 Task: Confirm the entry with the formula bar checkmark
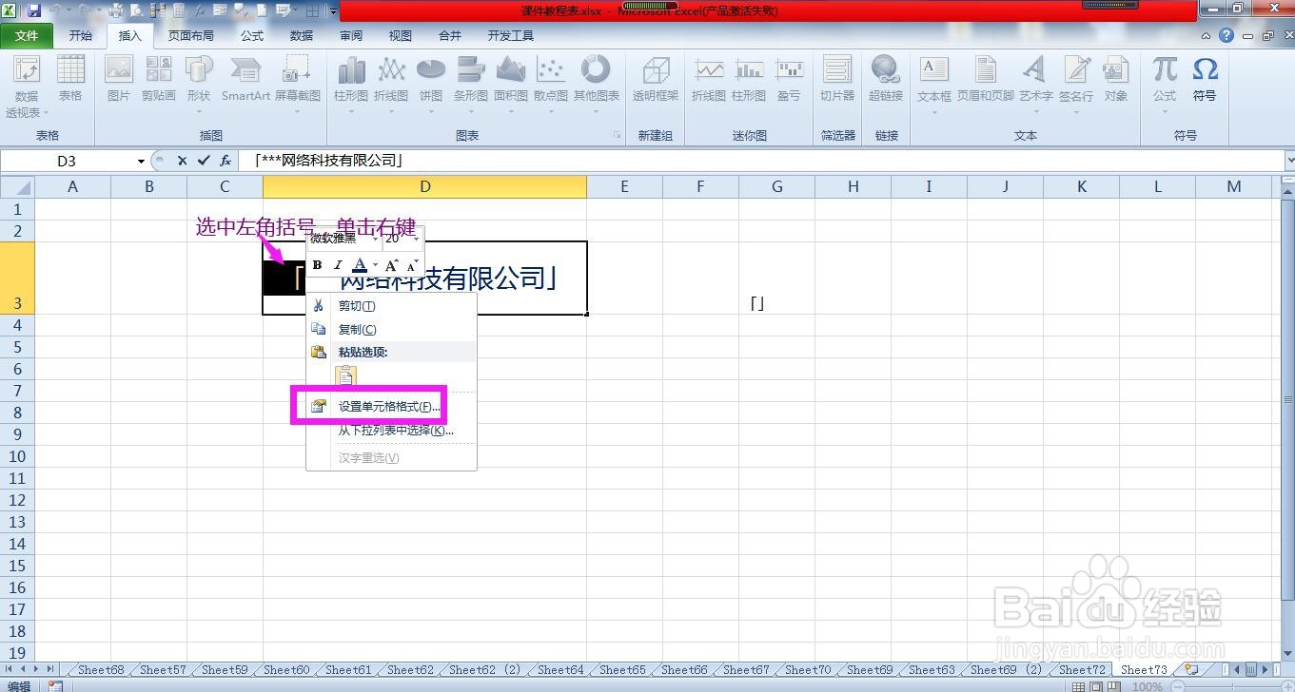[x=202, y=161]
